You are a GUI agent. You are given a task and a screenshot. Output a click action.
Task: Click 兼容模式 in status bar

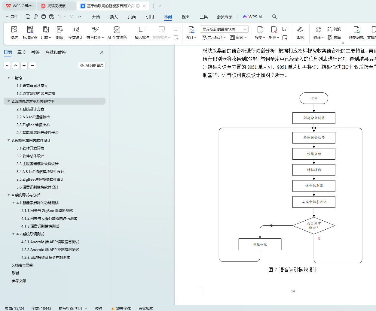(x=146, y=308)
